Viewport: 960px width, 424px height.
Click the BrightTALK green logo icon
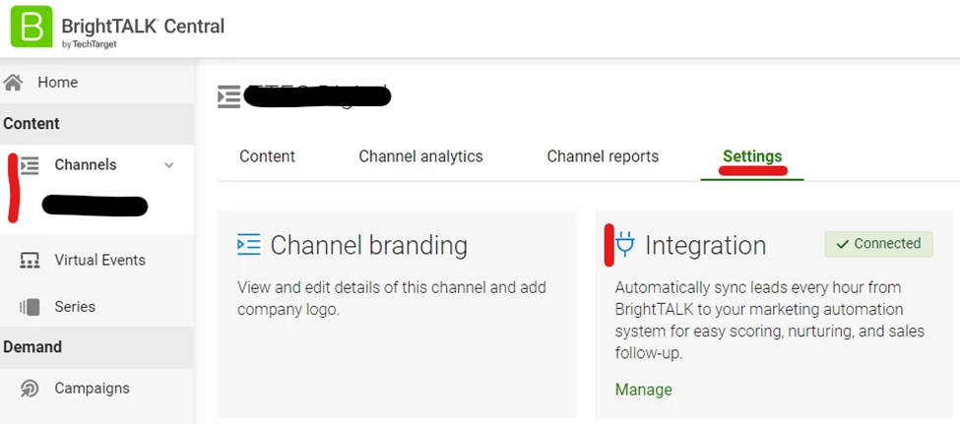(x=32, y=27)
